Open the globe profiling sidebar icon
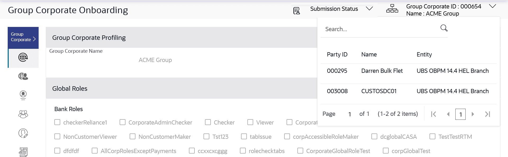The width and height of the screenshot is (508, 157). tap(23, 58)
